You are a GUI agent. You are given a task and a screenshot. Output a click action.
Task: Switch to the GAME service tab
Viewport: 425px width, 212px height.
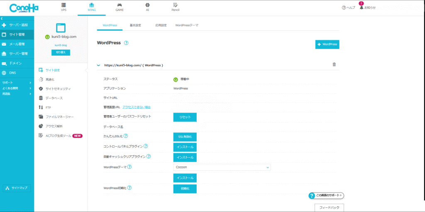[x=120, y=7]
